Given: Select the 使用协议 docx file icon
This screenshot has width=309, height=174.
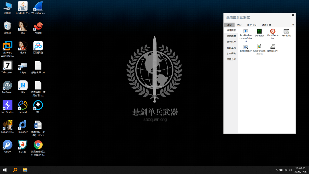Looking at the screenshot, I should pyautogui.click(x=38, y=128).
